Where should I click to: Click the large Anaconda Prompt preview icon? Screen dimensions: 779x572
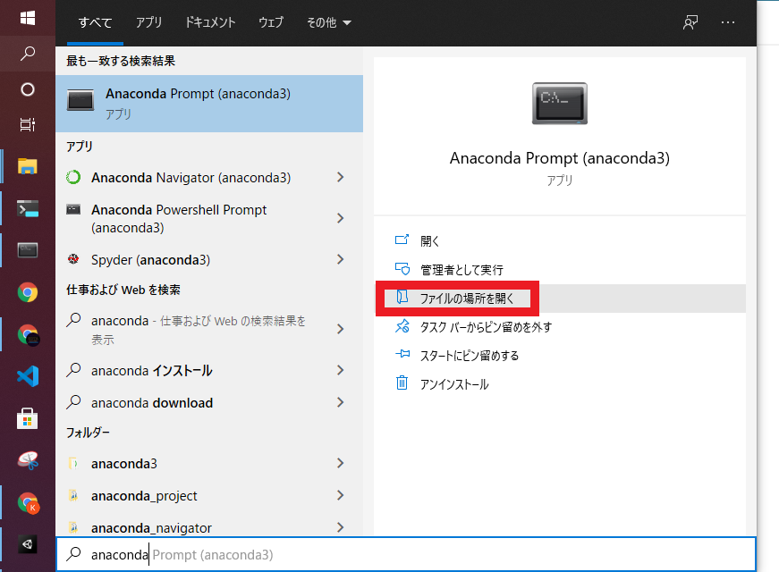559,104
